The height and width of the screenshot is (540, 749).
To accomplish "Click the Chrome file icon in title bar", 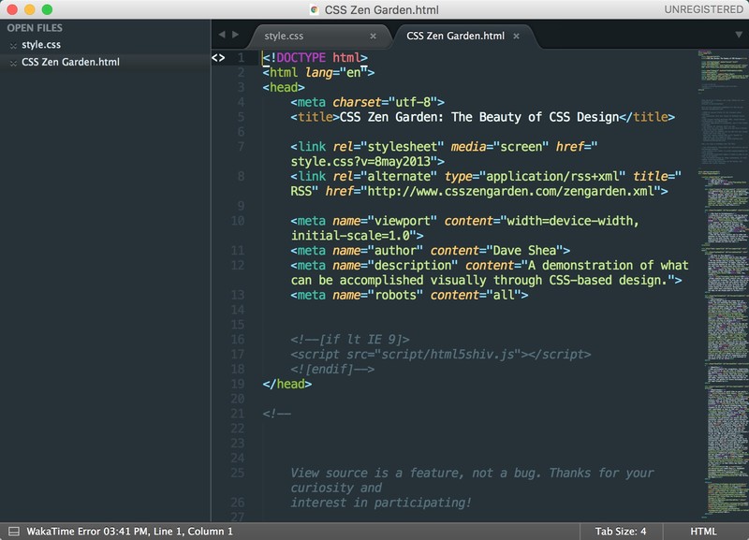I will point(314,9).
